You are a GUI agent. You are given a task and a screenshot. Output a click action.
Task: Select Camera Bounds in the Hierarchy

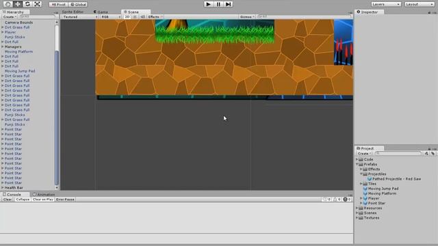coord(18,23)
